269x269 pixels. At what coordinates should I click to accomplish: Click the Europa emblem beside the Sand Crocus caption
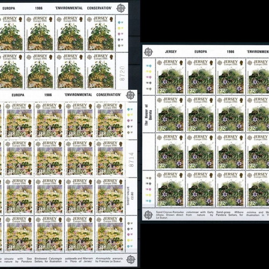tap(148, 215)
